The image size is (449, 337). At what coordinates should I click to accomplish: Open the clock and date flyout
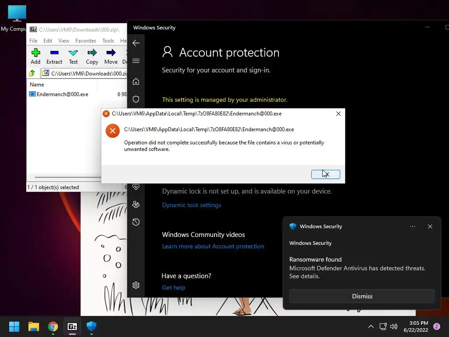point(416,326)
